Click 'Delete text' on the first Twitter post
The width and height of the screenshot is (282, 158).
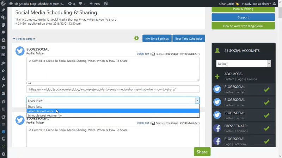[143, 54]
